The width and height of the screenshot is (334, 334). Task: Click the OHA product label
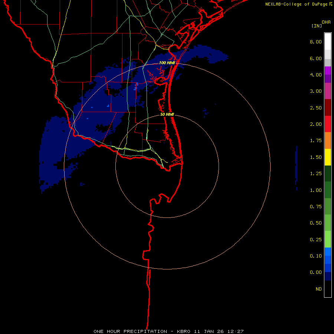point(326,22)
